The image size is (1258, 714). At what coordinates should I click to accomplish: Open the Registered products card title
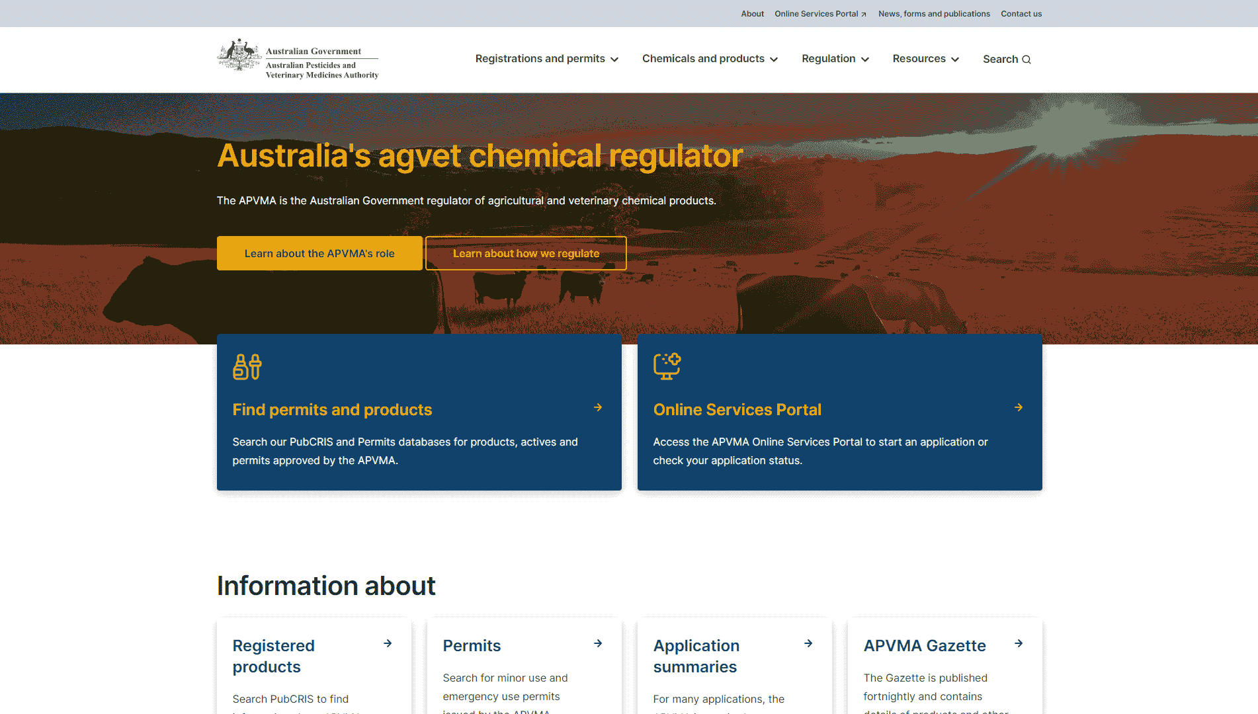point(273,656)
